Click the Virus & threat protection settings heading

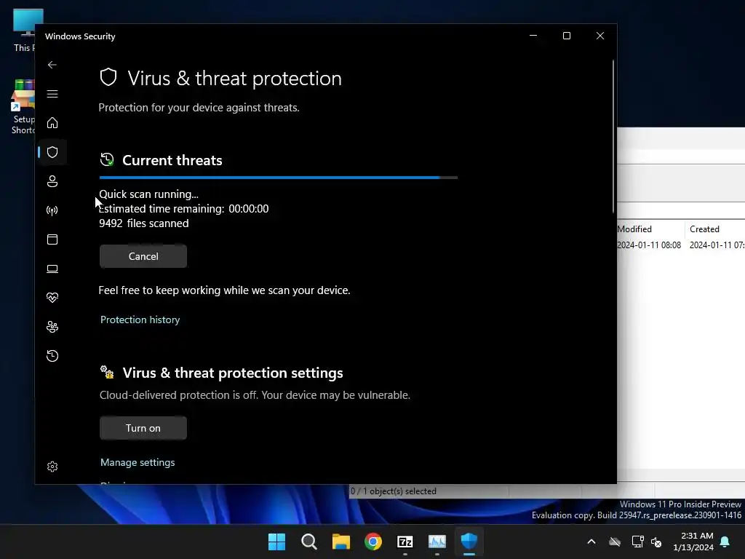click(x=233, y=373)
